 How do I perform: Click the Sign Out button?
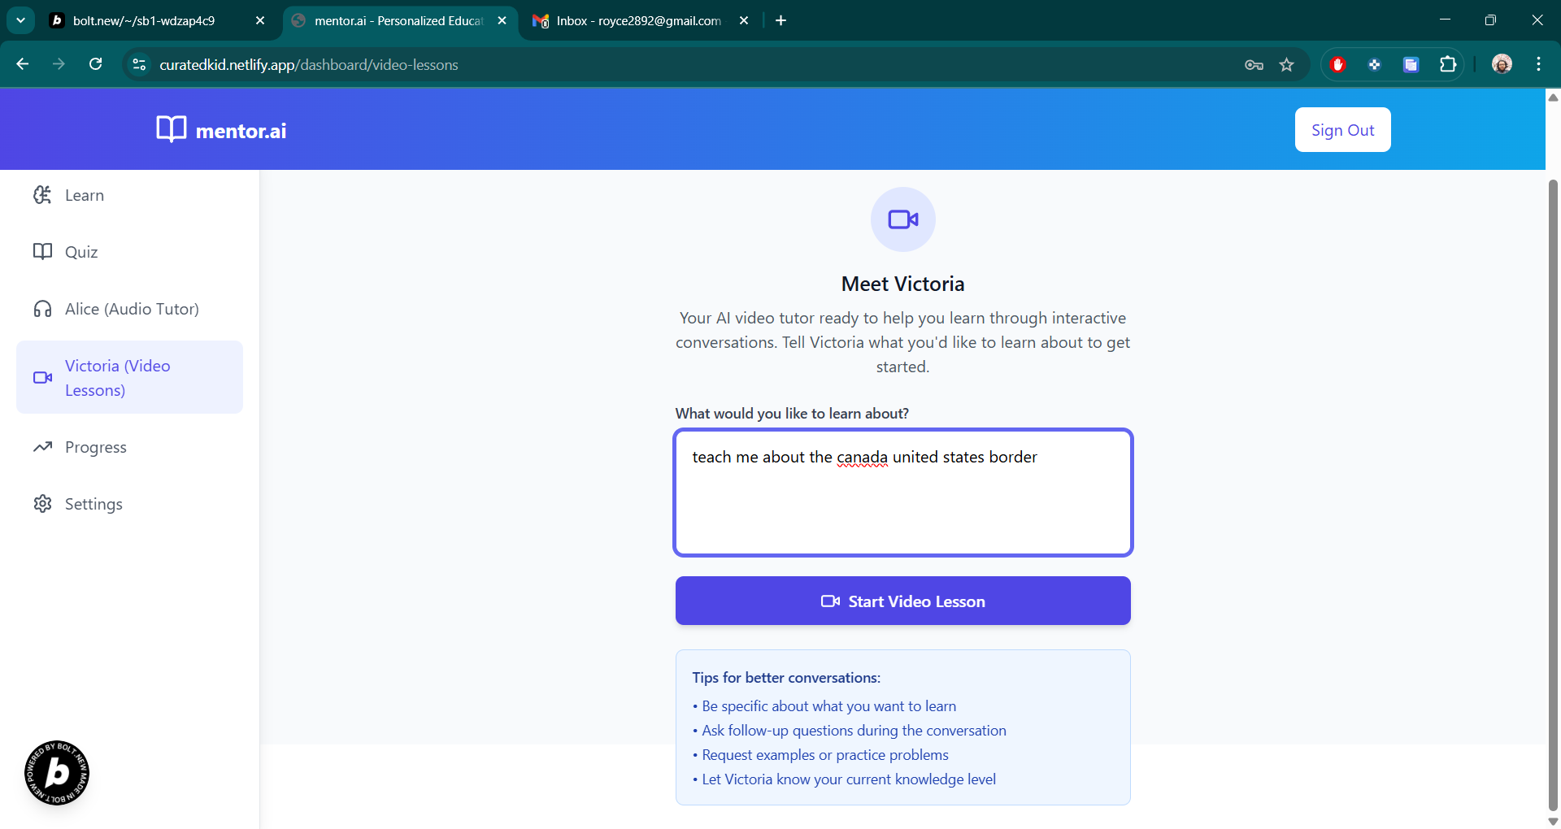(x=1342, y=130)
